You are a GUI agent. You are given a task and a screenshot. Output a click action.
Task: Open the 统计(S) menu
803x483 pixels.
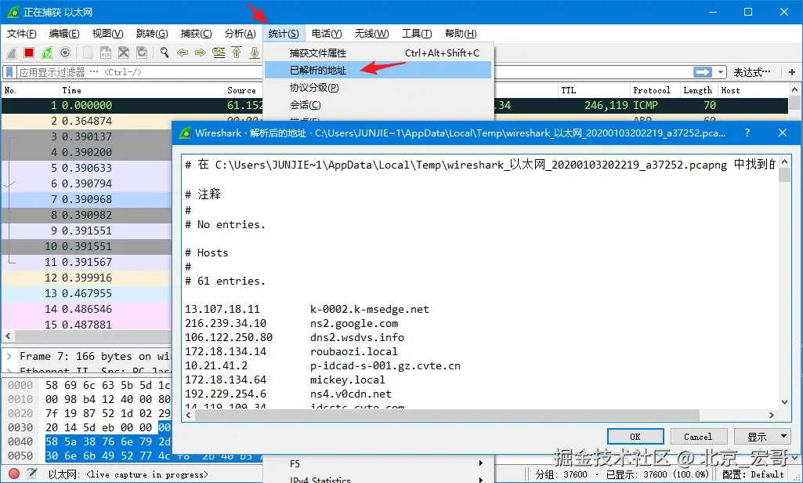(284, 34)
